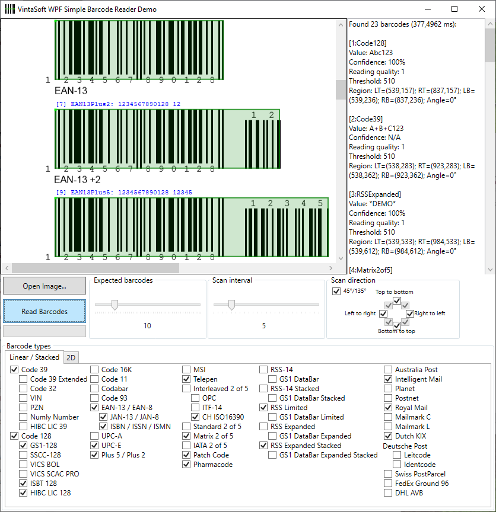Screen dimensions: 496x512
Task: Uncheck the Code 39 barcode type
Action: [x=14, y=369]
